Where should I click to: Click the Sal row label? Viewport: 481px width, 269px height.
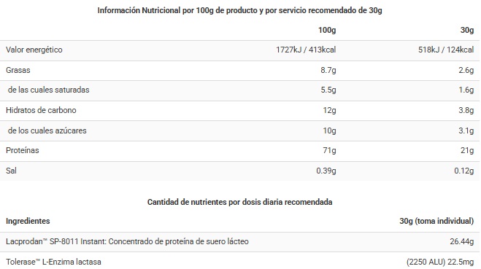(12, 171)
